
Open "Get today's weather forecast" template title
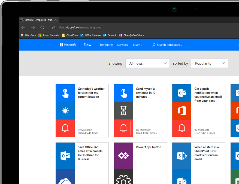(91, 93)
